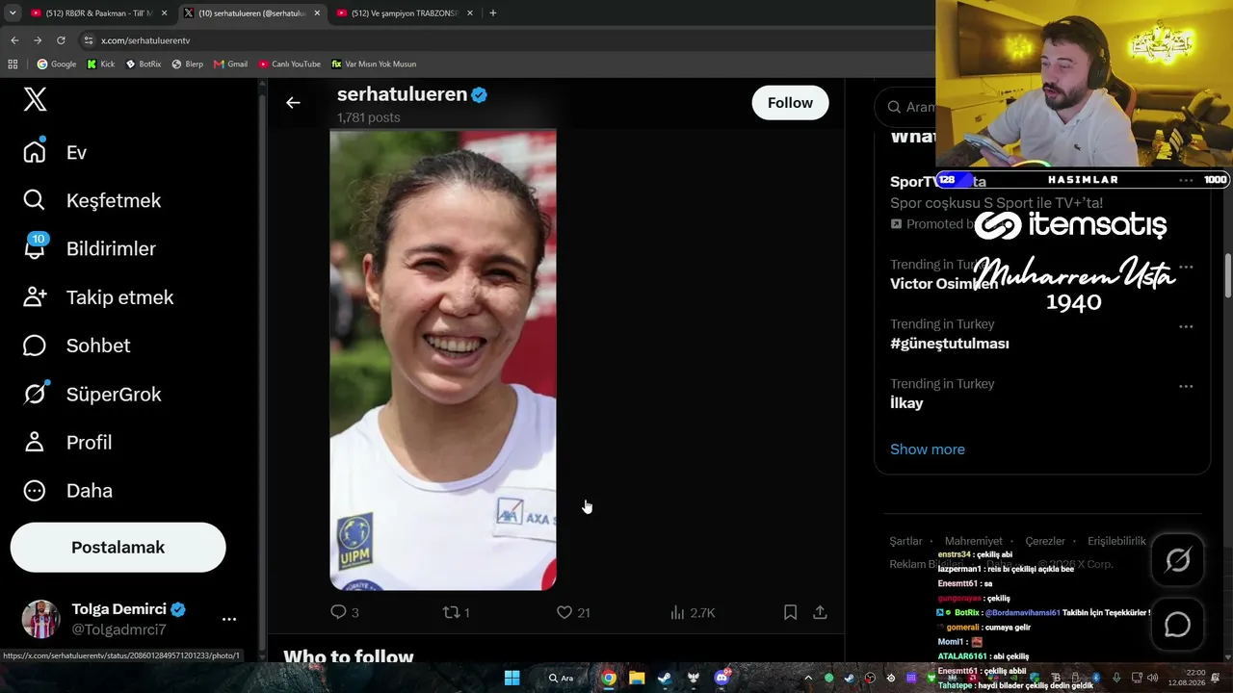This screenshot has width=1233, height=693.
Task: Open Tolga Demirci profile avatar
Action: (x=41, y=619)
